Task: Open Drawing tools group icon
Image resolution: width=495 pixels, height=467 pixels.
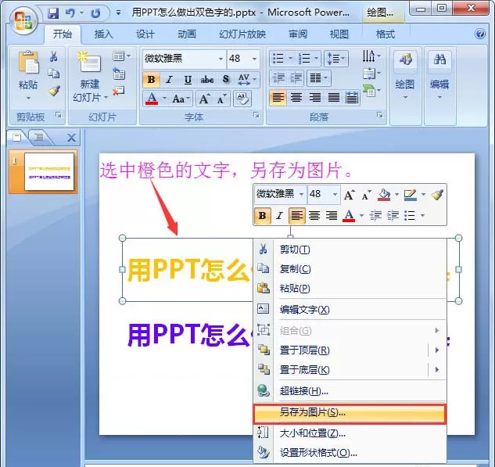Action: click(x=406, y=59)
